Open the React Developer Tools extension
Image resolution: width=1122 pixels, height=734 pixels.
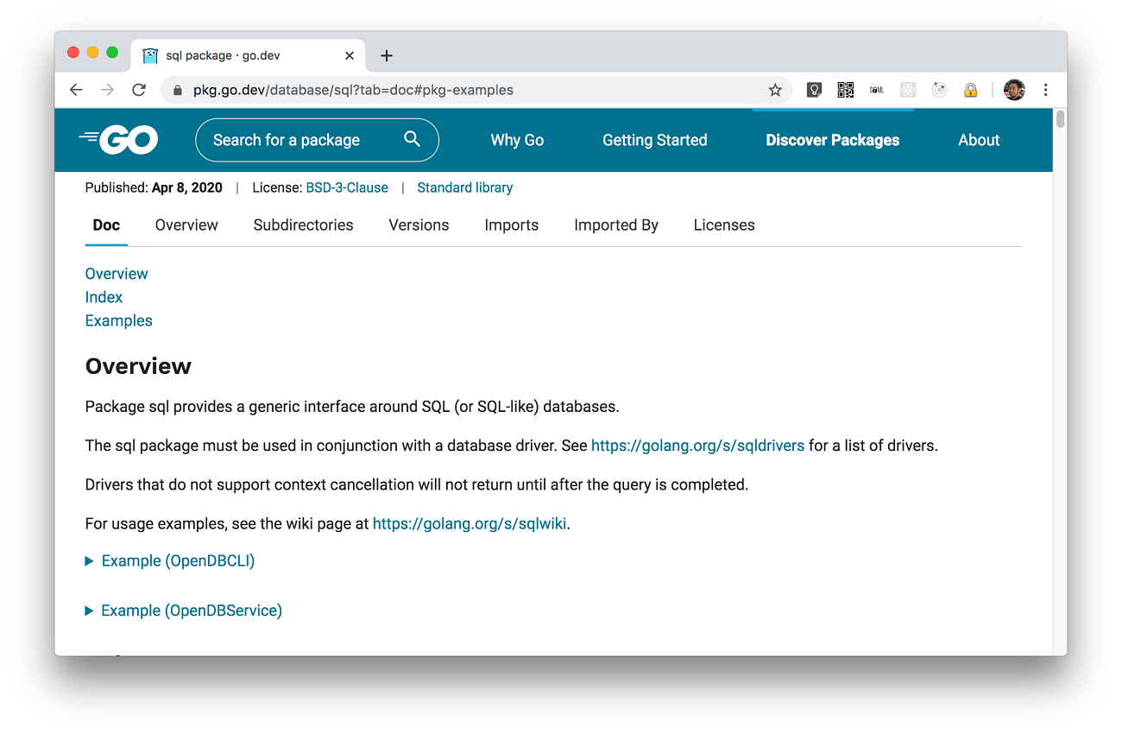pos(908,90)
